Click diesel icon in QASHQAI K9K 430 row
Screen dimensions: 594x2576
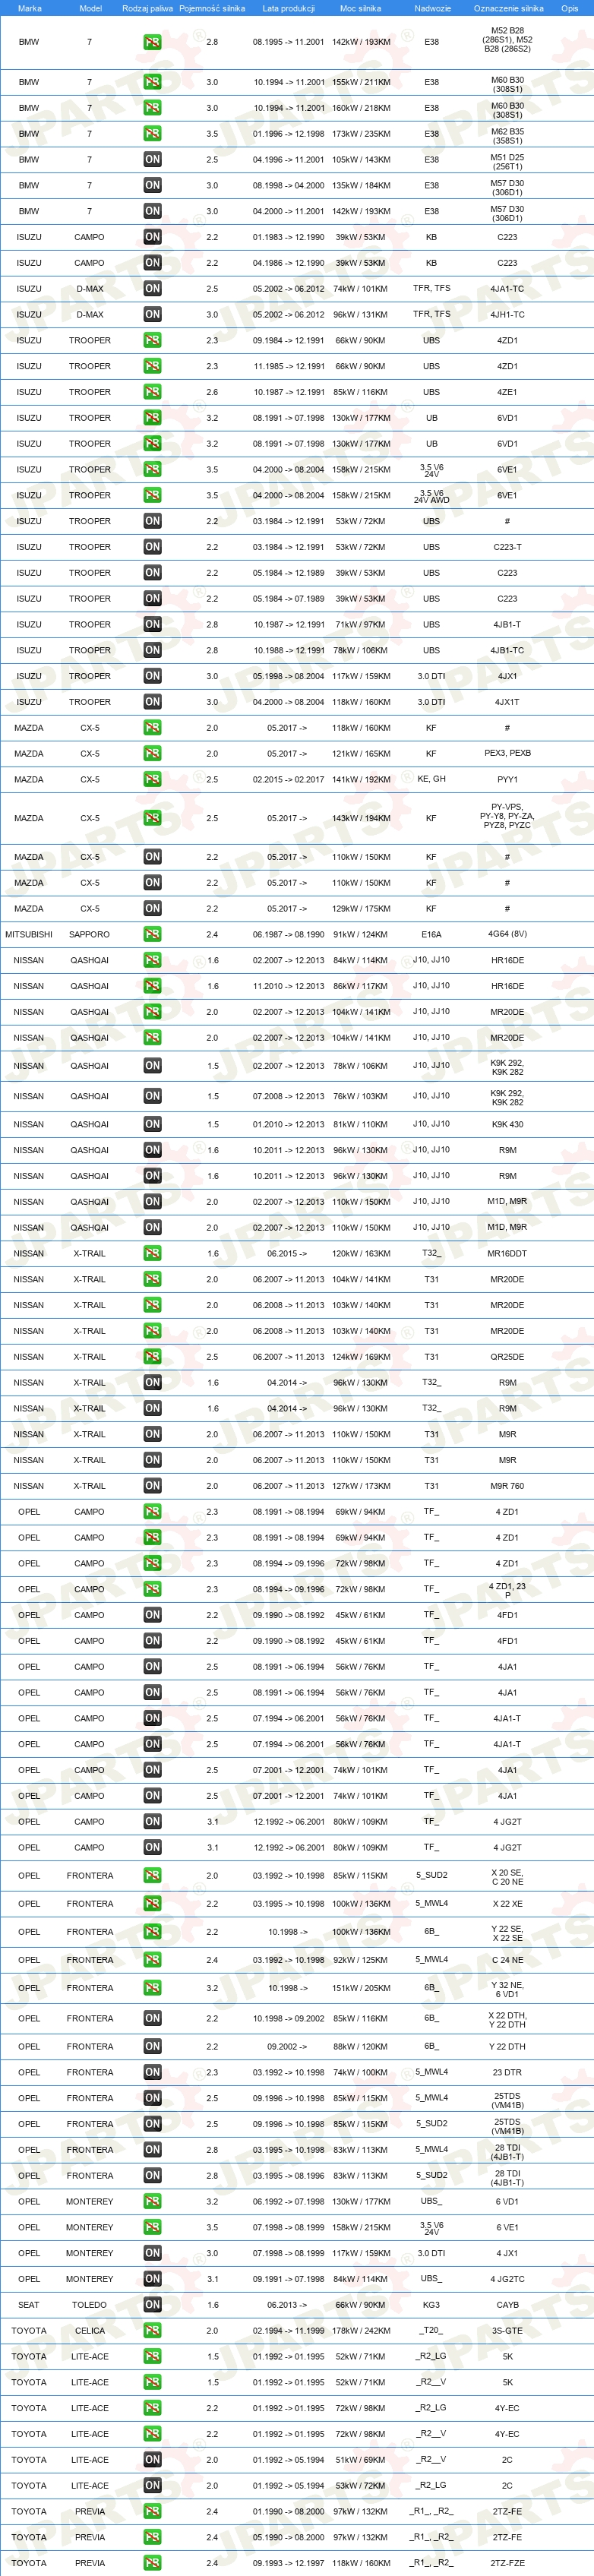(x=152, y=1124)
